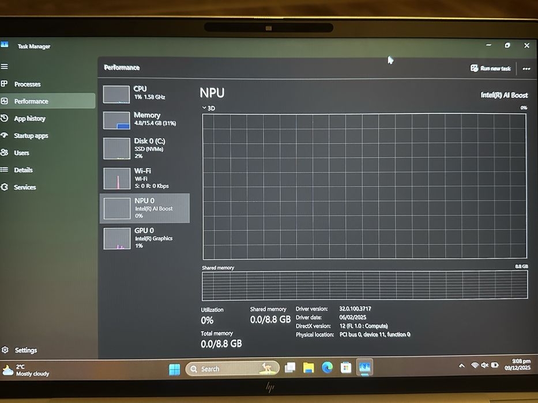The image size is (538, 403).
Task: Switch to the Details page
Action: click(x=23, y=170)
